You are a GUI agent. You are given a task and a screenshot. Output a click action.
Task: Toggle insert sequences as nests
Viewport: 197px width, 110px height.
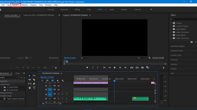pyautogui.click(x=42, y=81)
